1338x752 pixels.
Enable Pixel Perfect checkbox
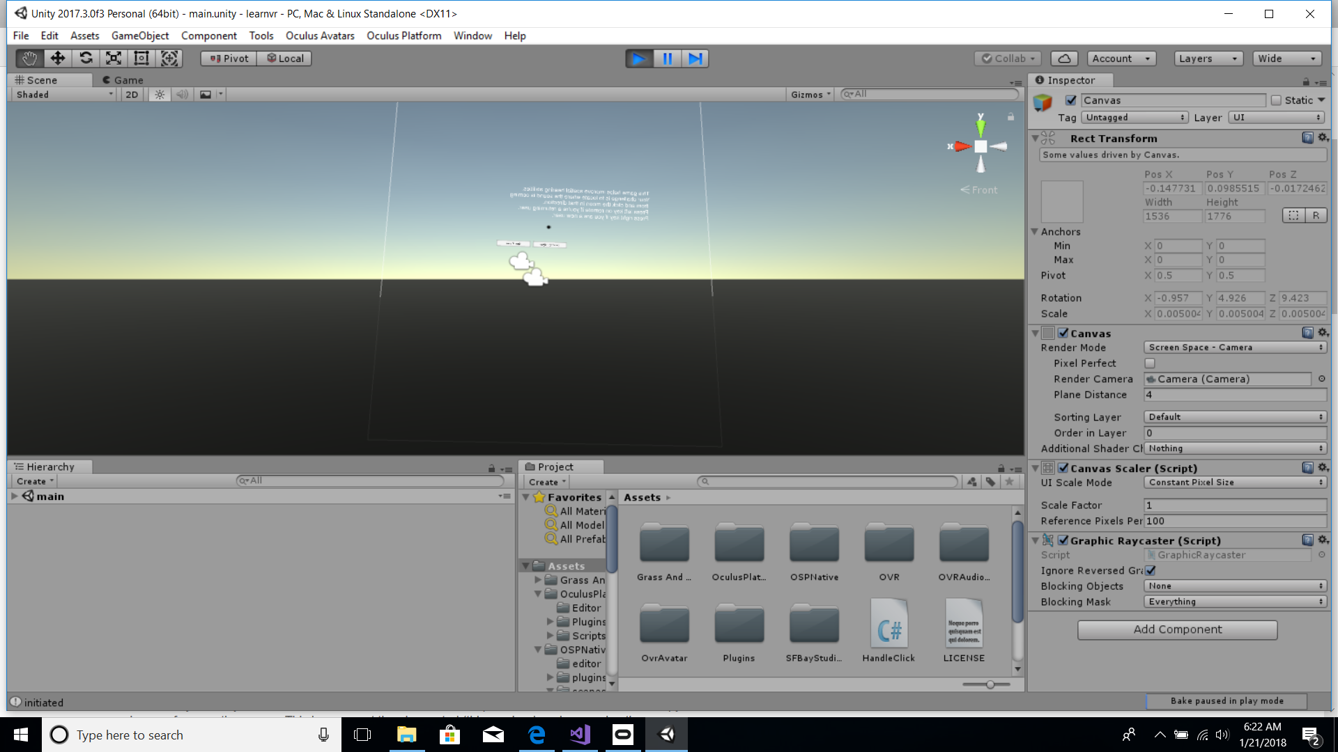(1150, 363)
